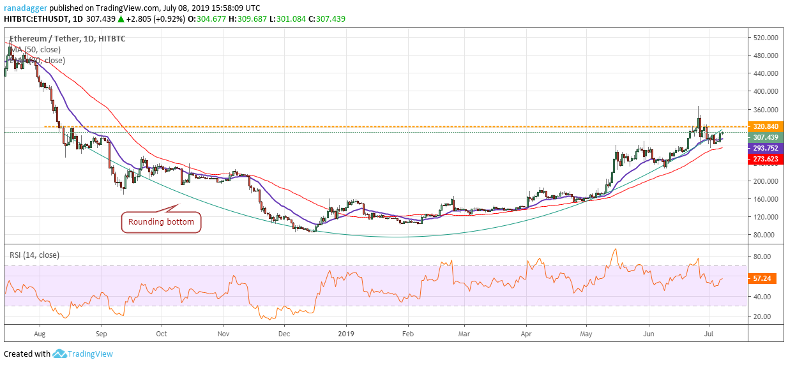Select the purple 293.752 EMA price tag

765,148
